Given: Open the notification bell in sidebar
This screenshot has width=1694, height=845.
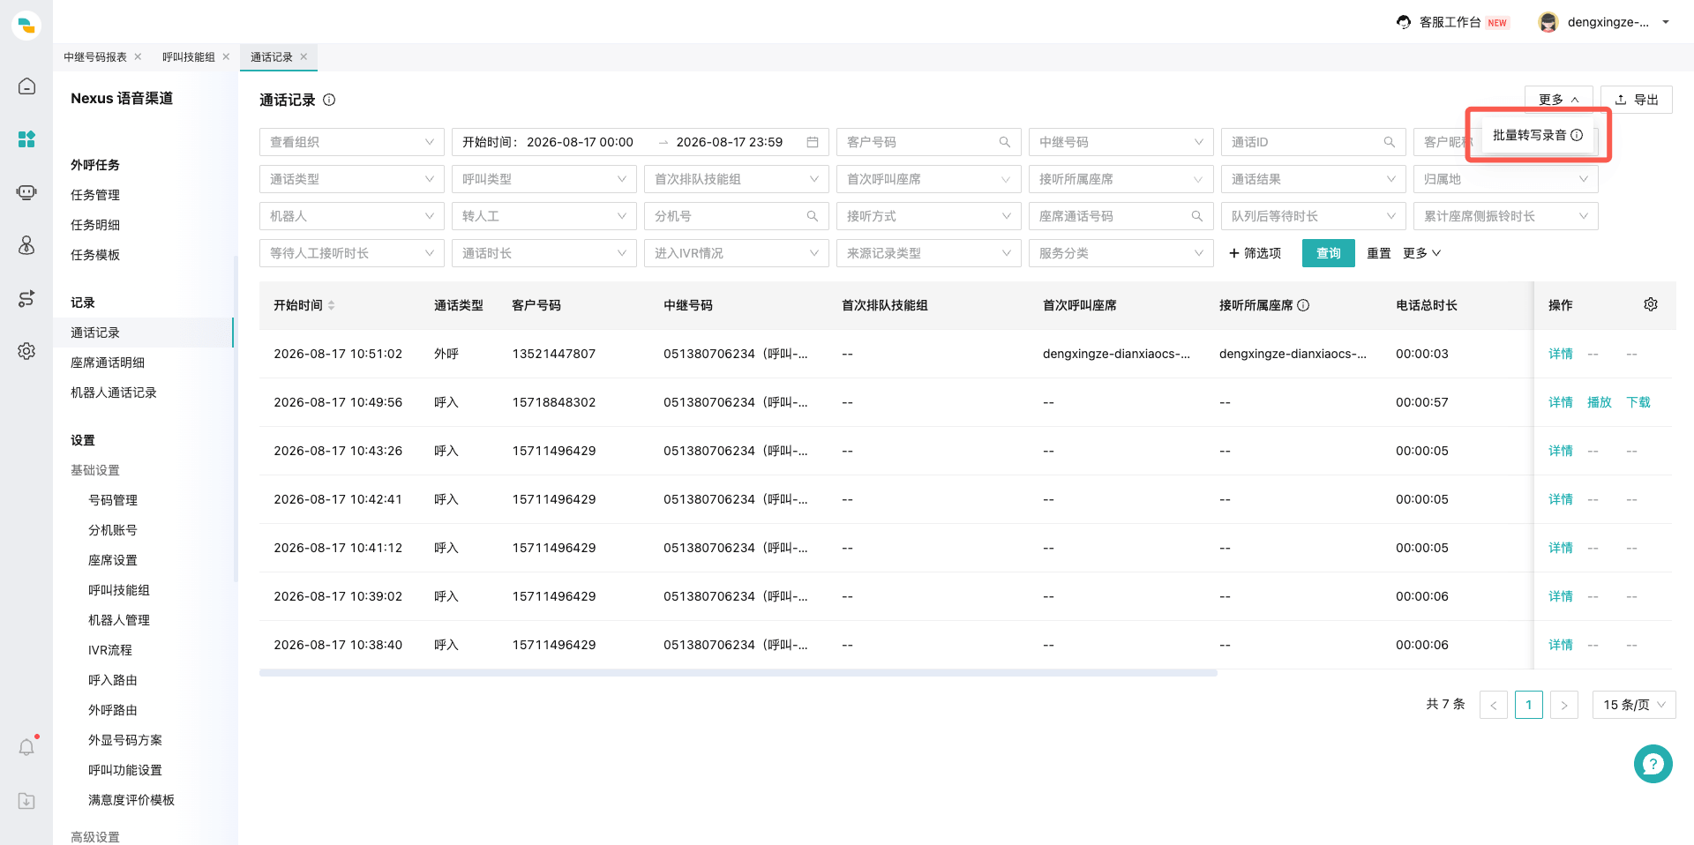Looking at the screenshot, I should point(26,748).
